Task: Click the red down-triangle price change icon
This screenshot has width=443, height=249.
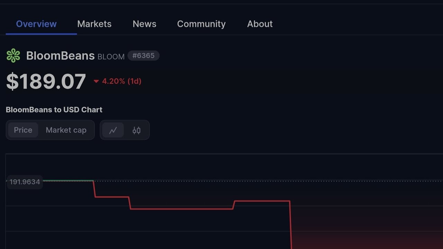Action: click(x=96, y=82)
